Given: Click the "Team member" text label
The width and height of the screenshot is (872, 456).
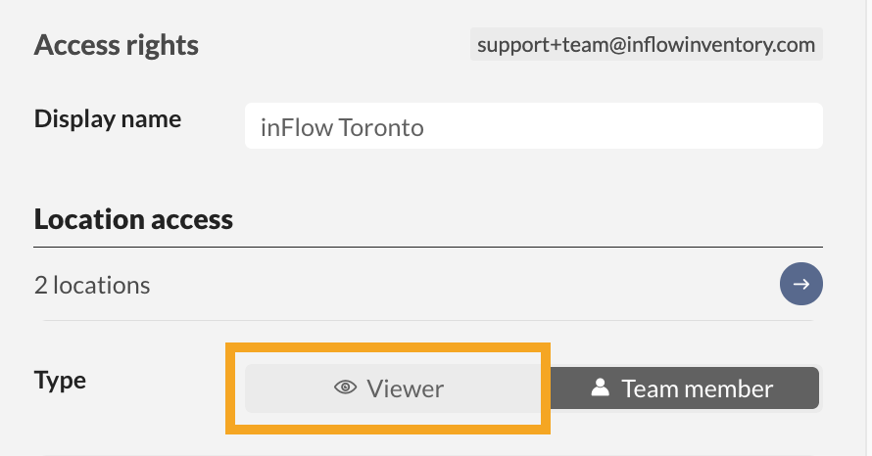Looking at the screenshot, I should (x=697, y=388).
